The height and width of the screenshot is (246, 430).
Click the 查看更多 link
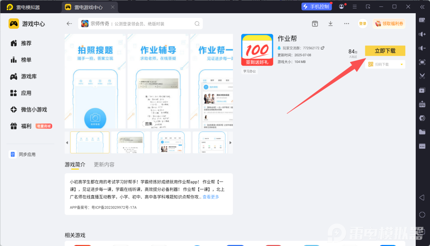pos(211,197)
